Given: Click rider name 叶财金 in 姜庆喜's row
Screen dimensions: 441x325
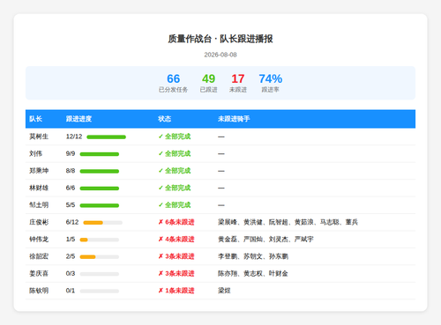Looking at the screenshot, I should [279, 273].
